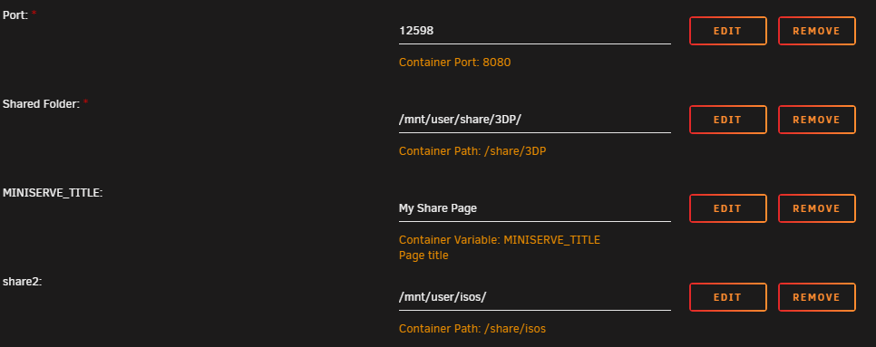Click the share2 label

click(23, 282)
